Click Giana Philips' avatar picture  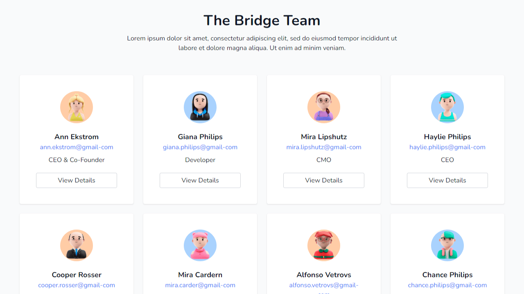200,107
